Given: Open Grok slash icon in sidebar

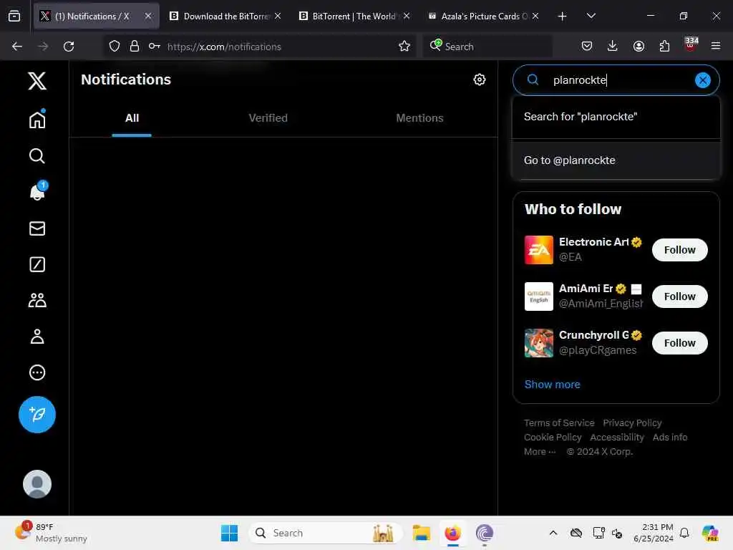Looking at the screenshot, I should [x=37, y=264].
